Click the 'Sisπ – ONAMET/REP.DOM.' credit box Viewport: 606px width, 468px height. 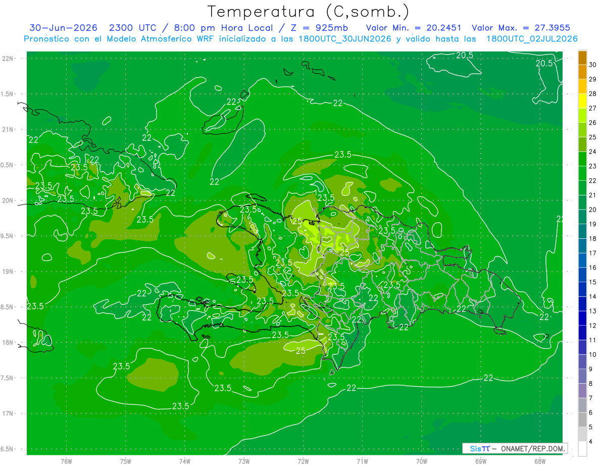tap(515, 448)
